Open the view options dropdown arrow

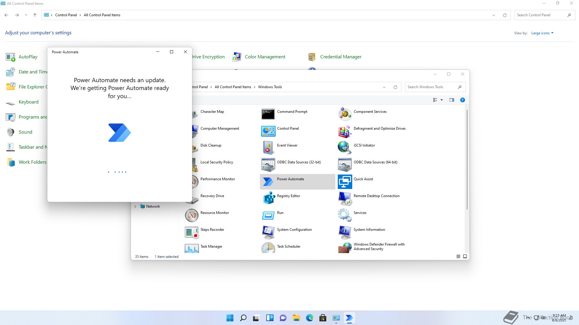coord(441,100)
